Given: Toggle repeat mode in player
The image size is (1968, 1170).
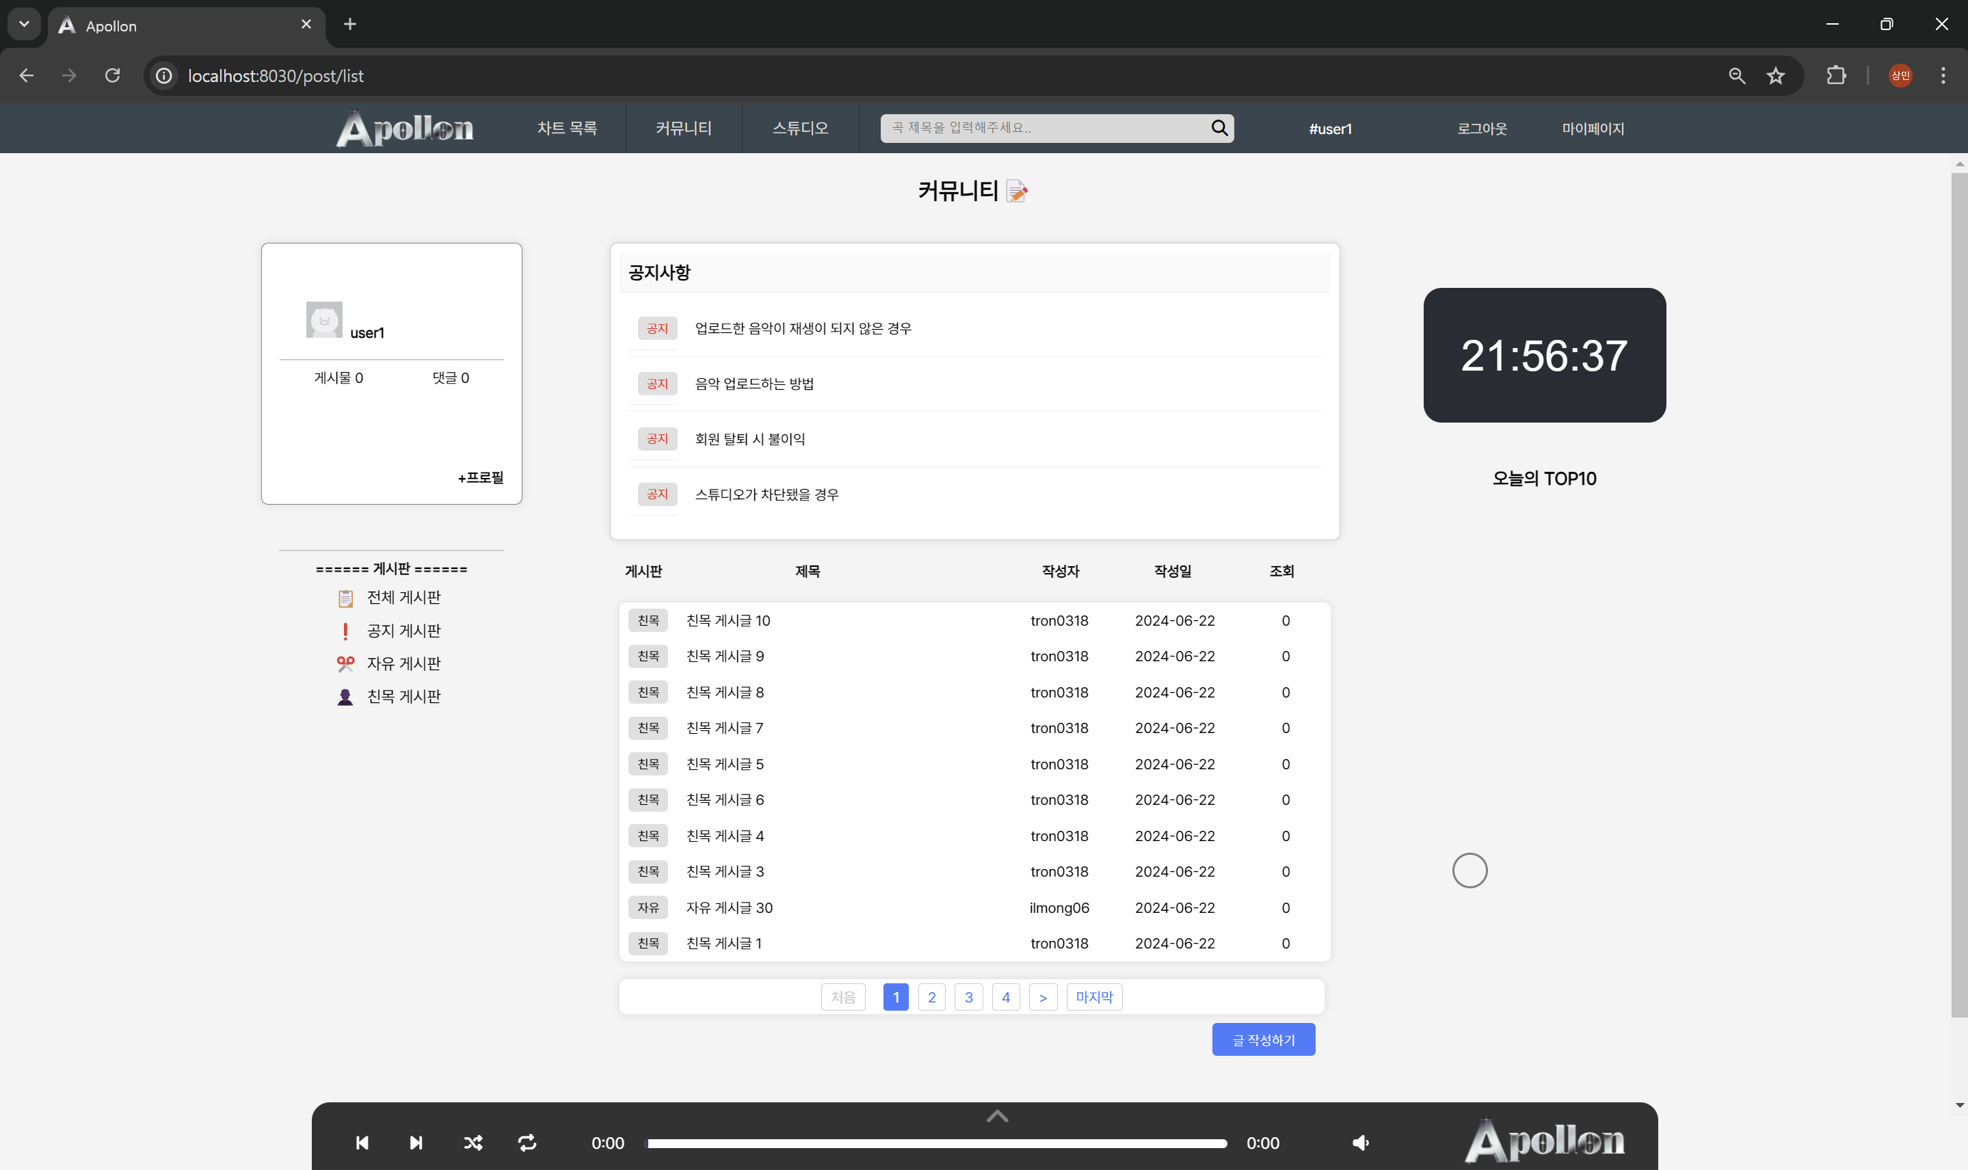Looking at the screenshot, I should pyautogui.click(x=527, y=1143).
